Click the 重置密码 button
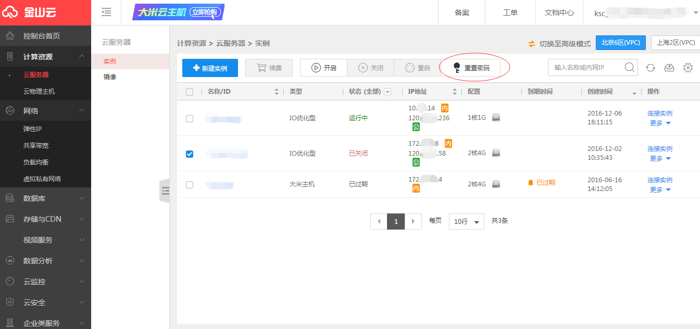Image resolution: width=700 pixels, height=329 pixels. pos(471,68)
